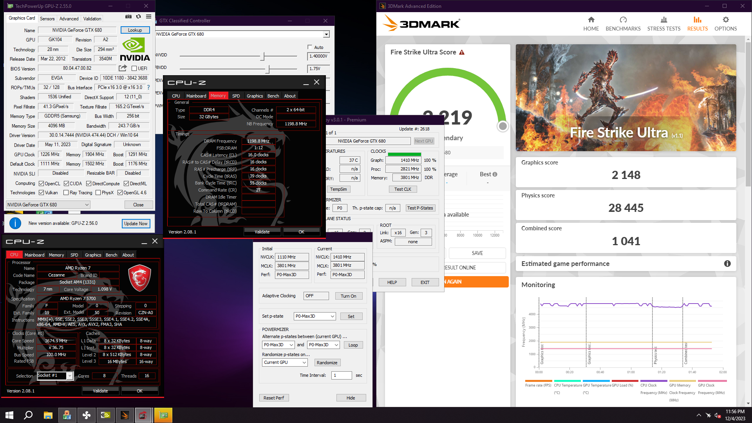Open the first alternate p-state dropdown
The image size is (752, 423).
tap(278, 345)
